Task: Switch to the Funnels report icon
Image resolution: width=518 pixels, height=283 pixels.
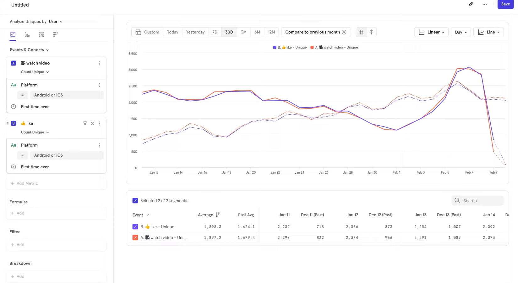Action: [27, 34]
